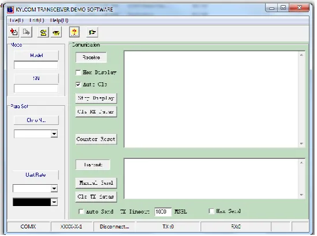Click inside the transmit data text area

tap(211, 178)
